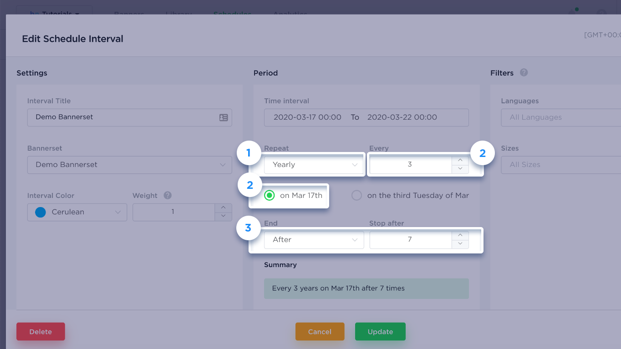The width and height of the screenshot is (621, 349).
Task: Click the 'Edit Schedule Interval' dialog title
Action: [x=73, y=39]
